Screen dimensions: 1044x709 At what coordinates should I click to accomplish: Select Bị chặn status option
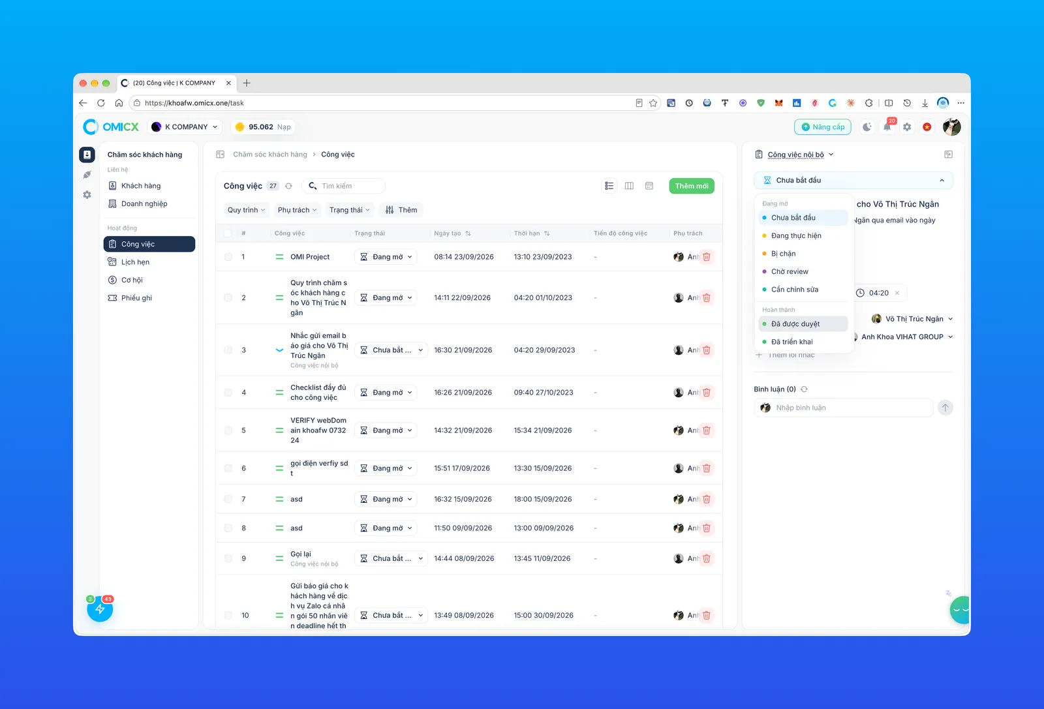tap(804, 254)
